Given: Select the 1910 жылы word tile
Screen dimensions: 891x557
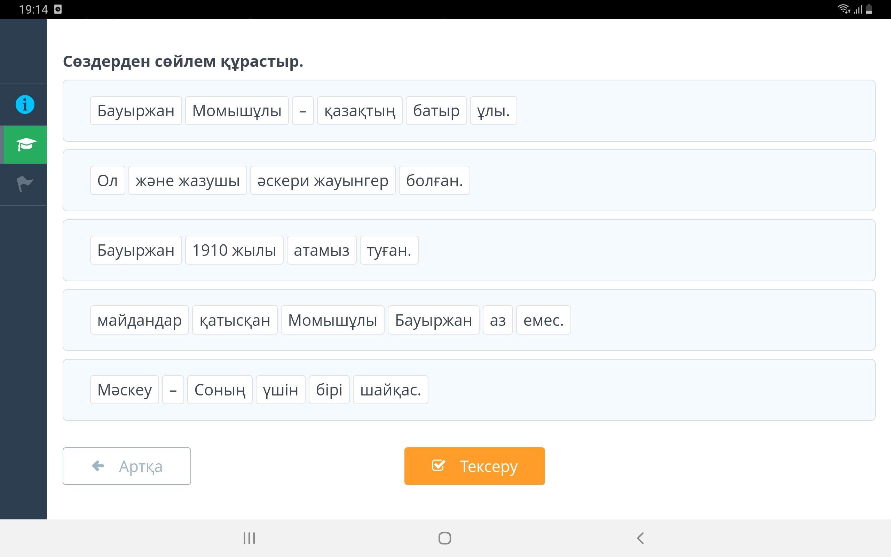Looking at the screenshot, I should 234,251.
